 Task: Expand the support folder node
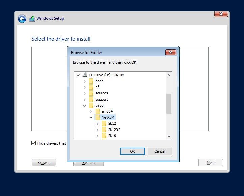(84, 100)
